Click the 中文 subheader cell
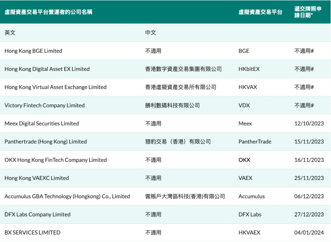This screenshot has width=331, height=242. tap(150, 32)
